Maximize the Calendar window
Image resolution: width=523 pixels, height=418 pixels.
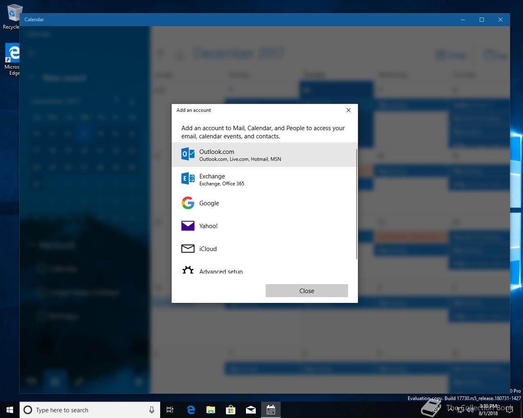pos(482,20)
